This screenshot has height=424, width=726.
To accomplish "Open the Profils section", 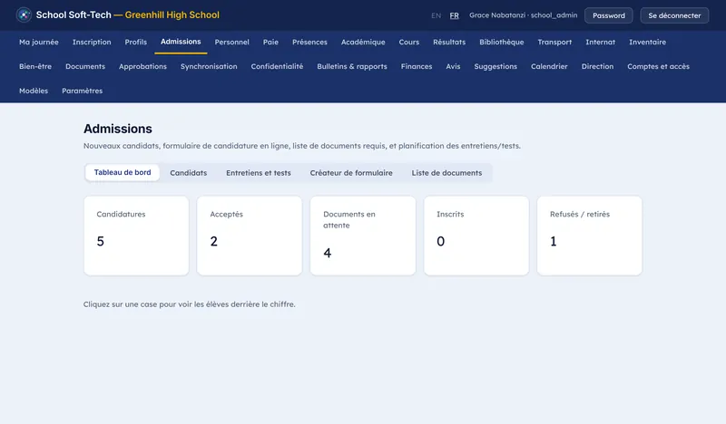I will click(135, 42).
